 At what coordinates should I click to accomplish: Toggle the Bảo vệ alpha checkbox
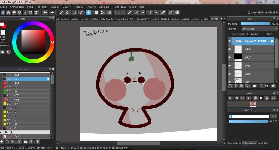tap(230, 34)
